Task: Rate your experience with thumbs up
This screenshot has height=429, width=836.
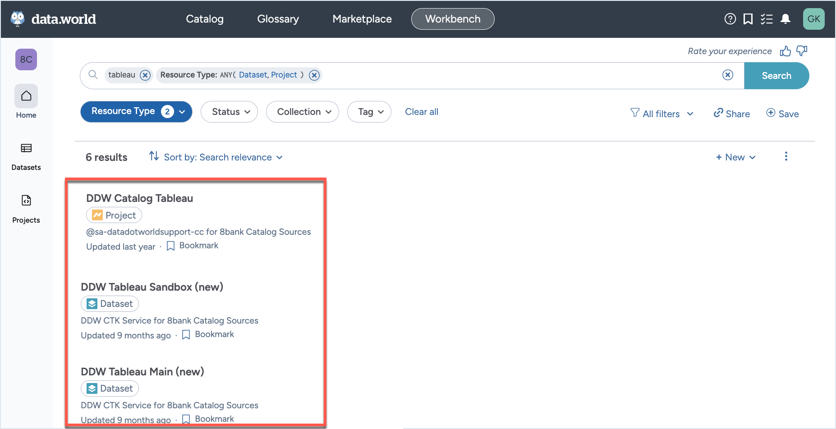Action: pos(785,51)
